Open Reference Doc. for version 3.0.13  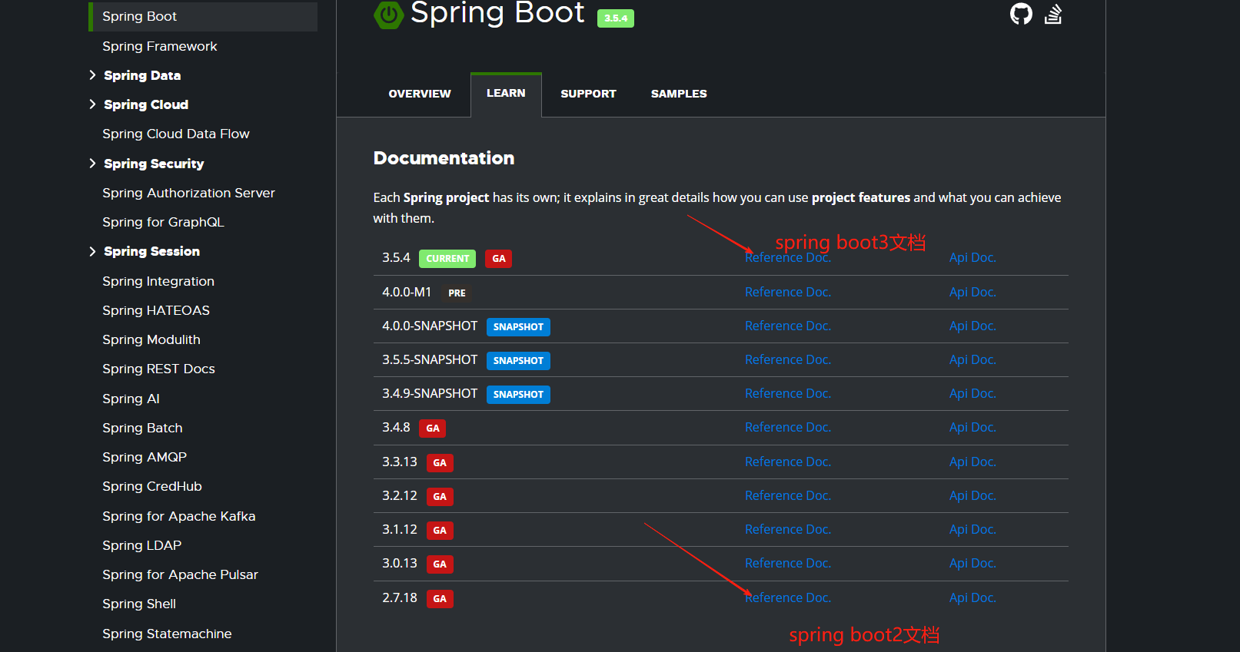(788, 563)
